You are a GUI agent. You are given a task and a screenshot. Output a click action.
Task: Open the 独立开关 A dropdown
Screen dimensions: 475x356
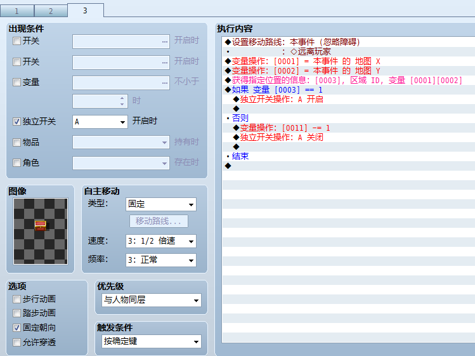(x=100, y=122)
